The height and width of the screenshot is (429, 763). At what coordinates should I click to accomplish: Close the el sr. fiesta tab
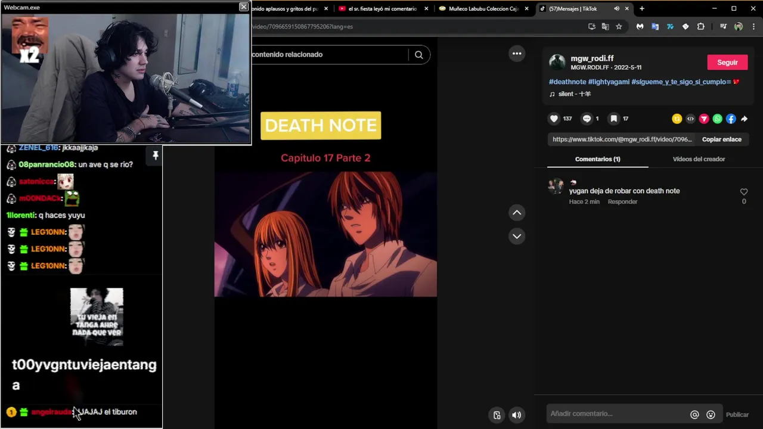[x=426, y=8]
